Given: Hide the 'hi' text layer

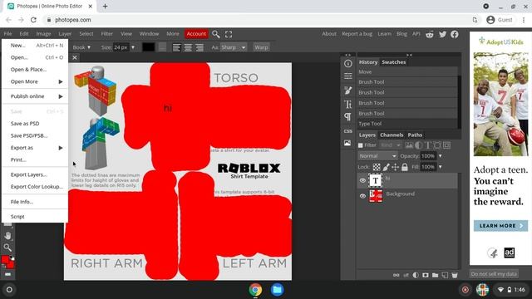Looking at the screenshot, I should (x=362, y=180).
